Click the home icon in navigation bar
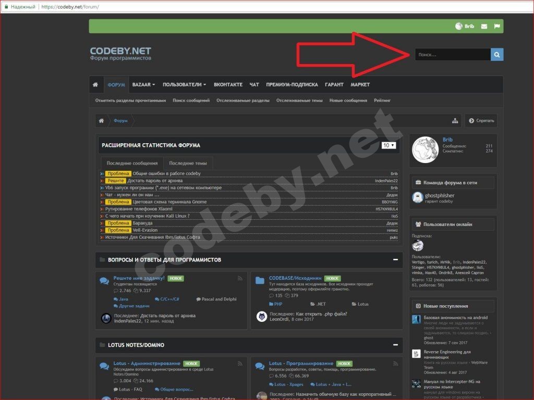534x400 pixels. [95, 84]
